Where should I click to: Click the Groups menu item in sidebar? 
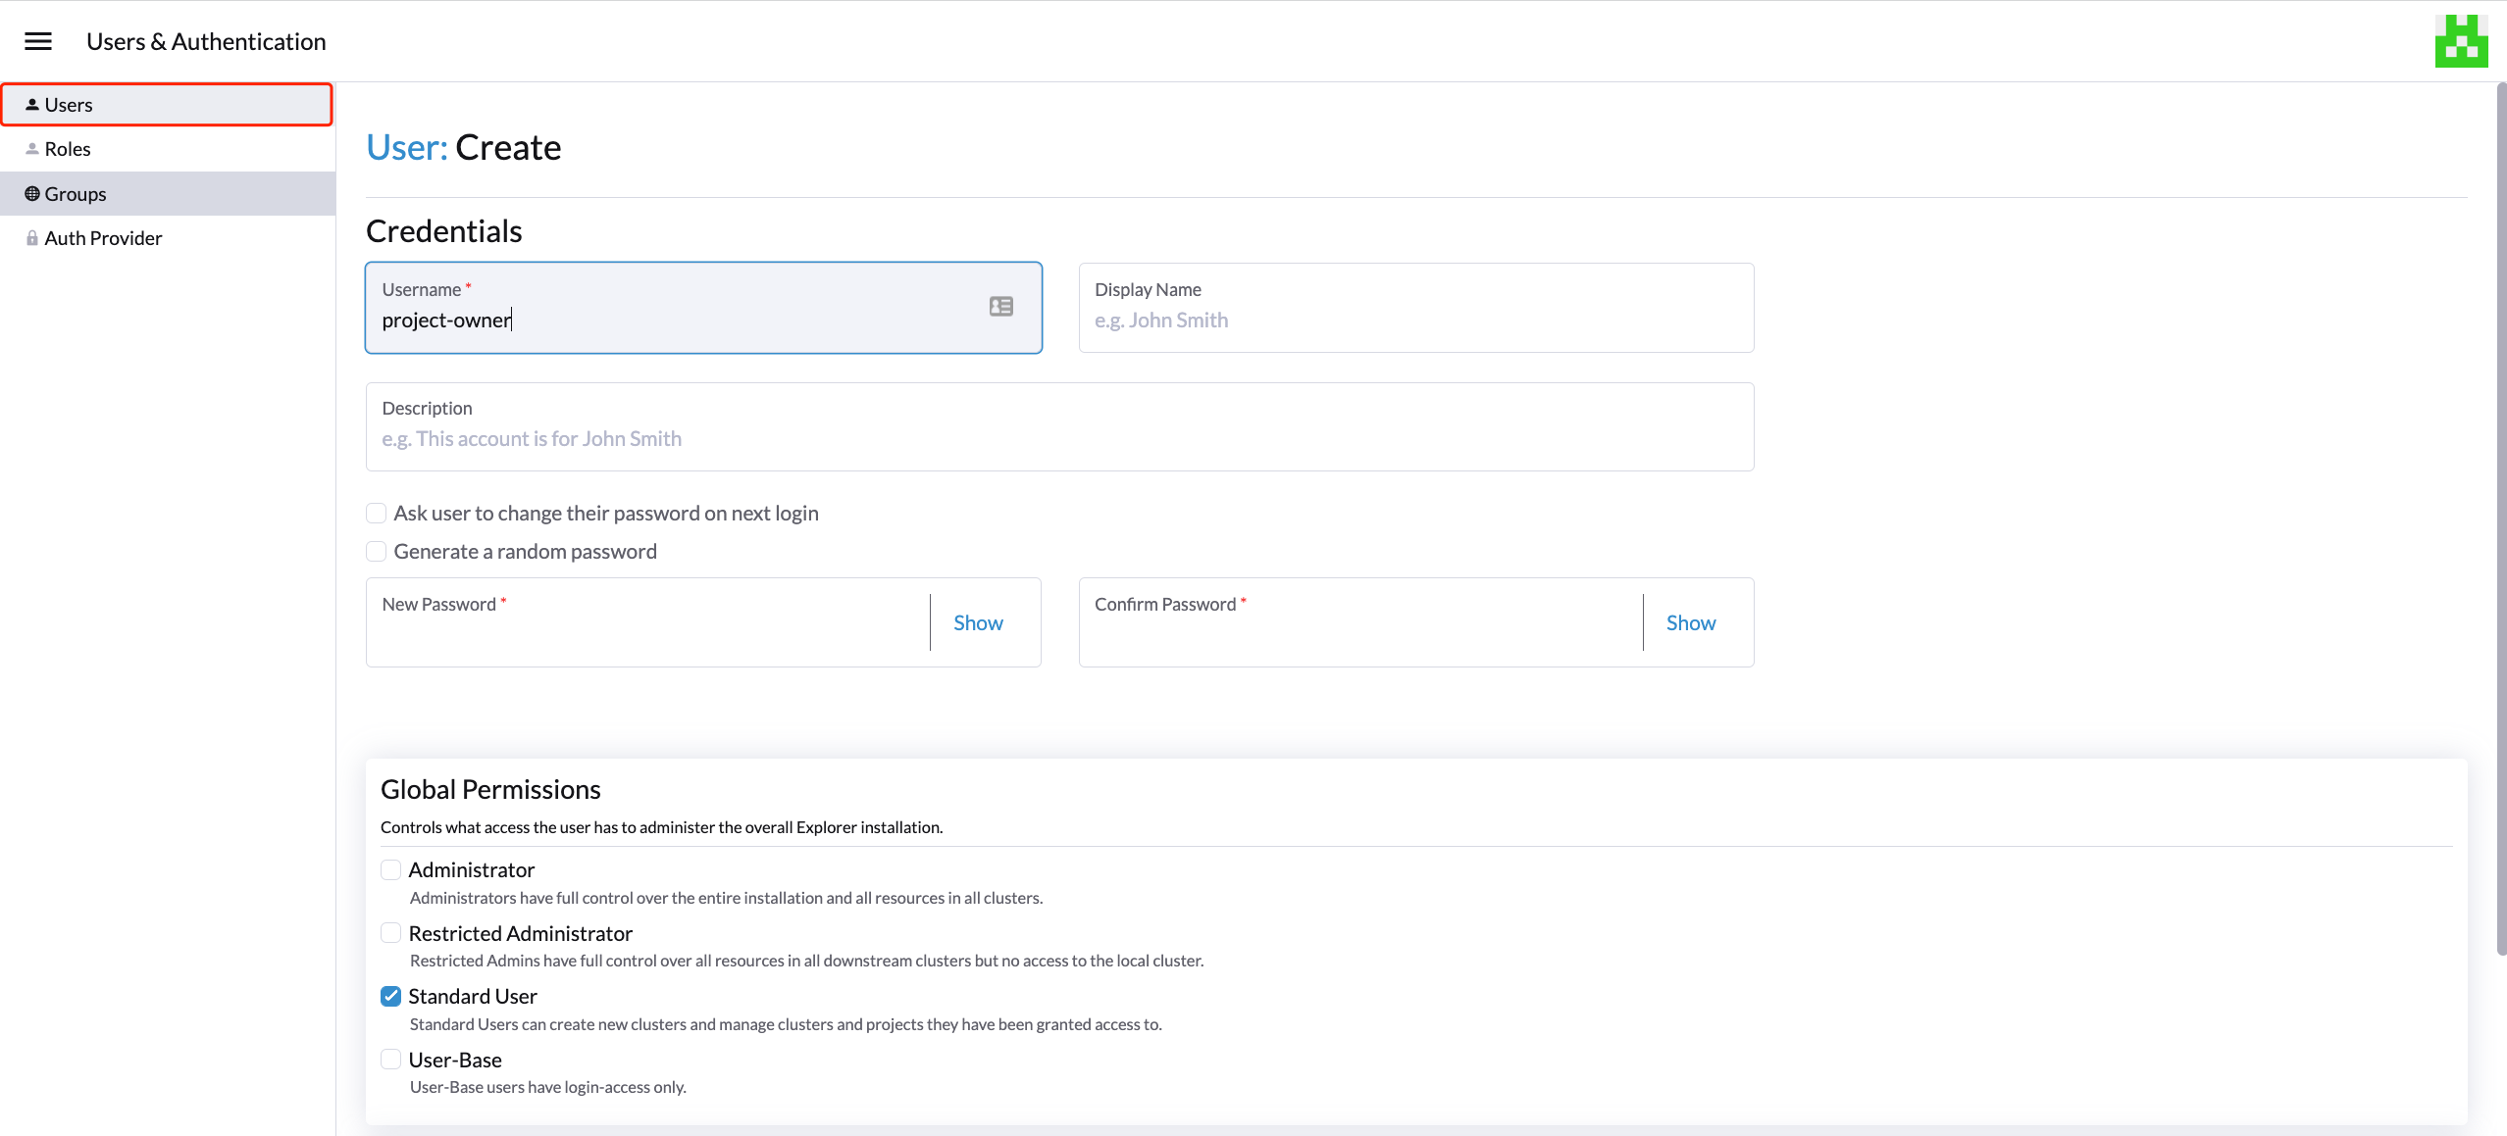tap(168, 193)
